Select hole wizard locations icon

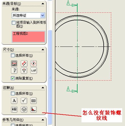click(24, 70)
